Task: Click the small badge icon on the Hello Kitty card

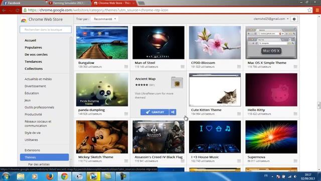Action: (295, 114)
